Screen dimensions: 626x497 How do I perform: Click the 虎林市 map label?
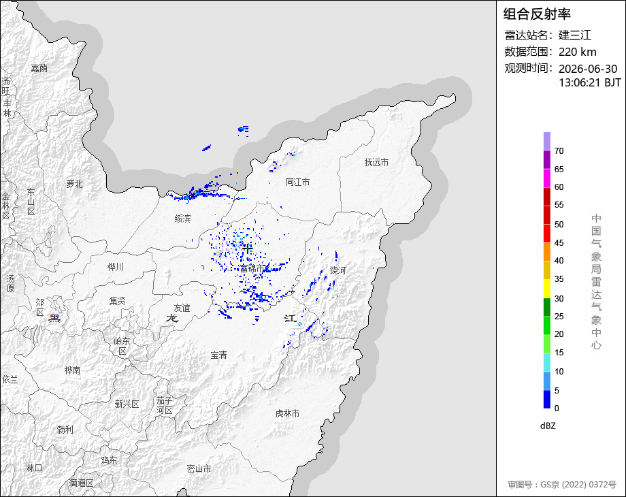tap(287, 413)
